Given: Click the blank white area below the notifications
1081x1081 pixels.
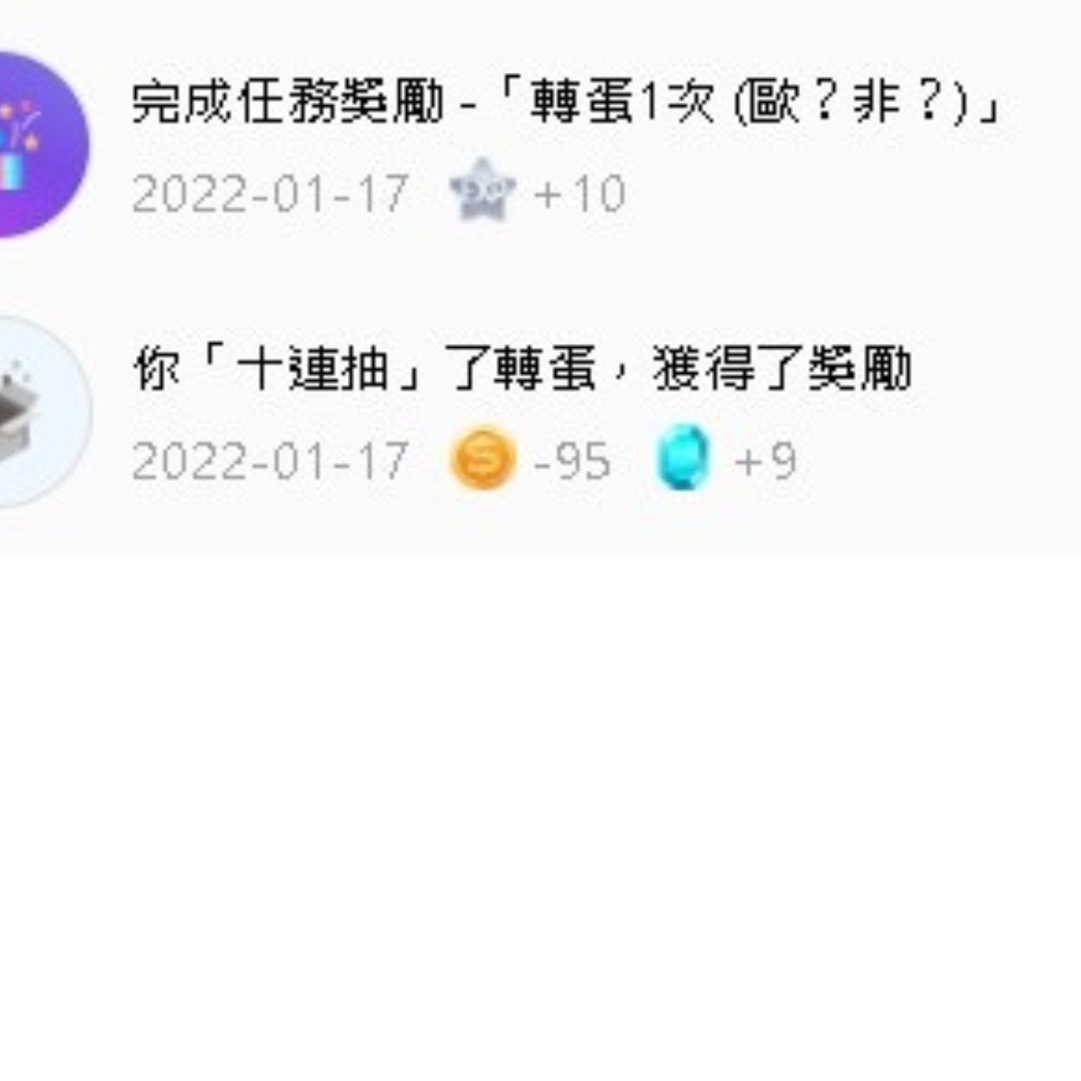Looking at the screenshot, I should (540, 811).
